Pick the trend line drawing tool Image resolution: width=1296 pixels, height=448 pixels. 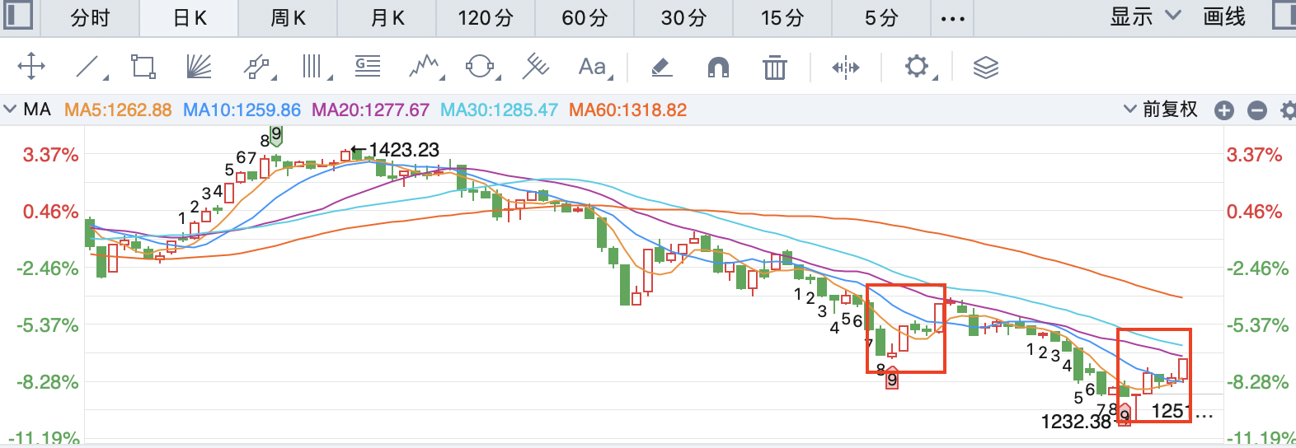[x=88, y=67]
